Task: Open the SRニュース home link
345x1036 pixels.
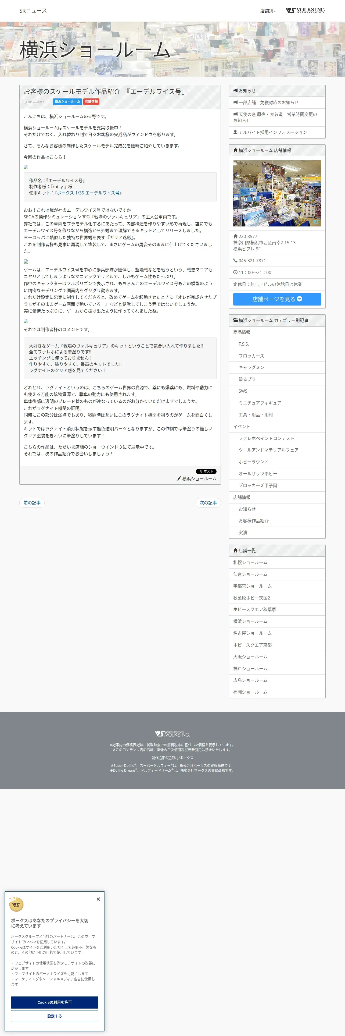Action: pos(33,11)
